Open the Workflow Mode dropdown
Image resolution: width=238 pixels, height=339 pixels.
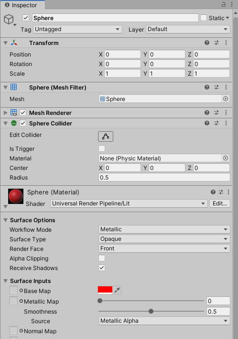coord(164,229)
